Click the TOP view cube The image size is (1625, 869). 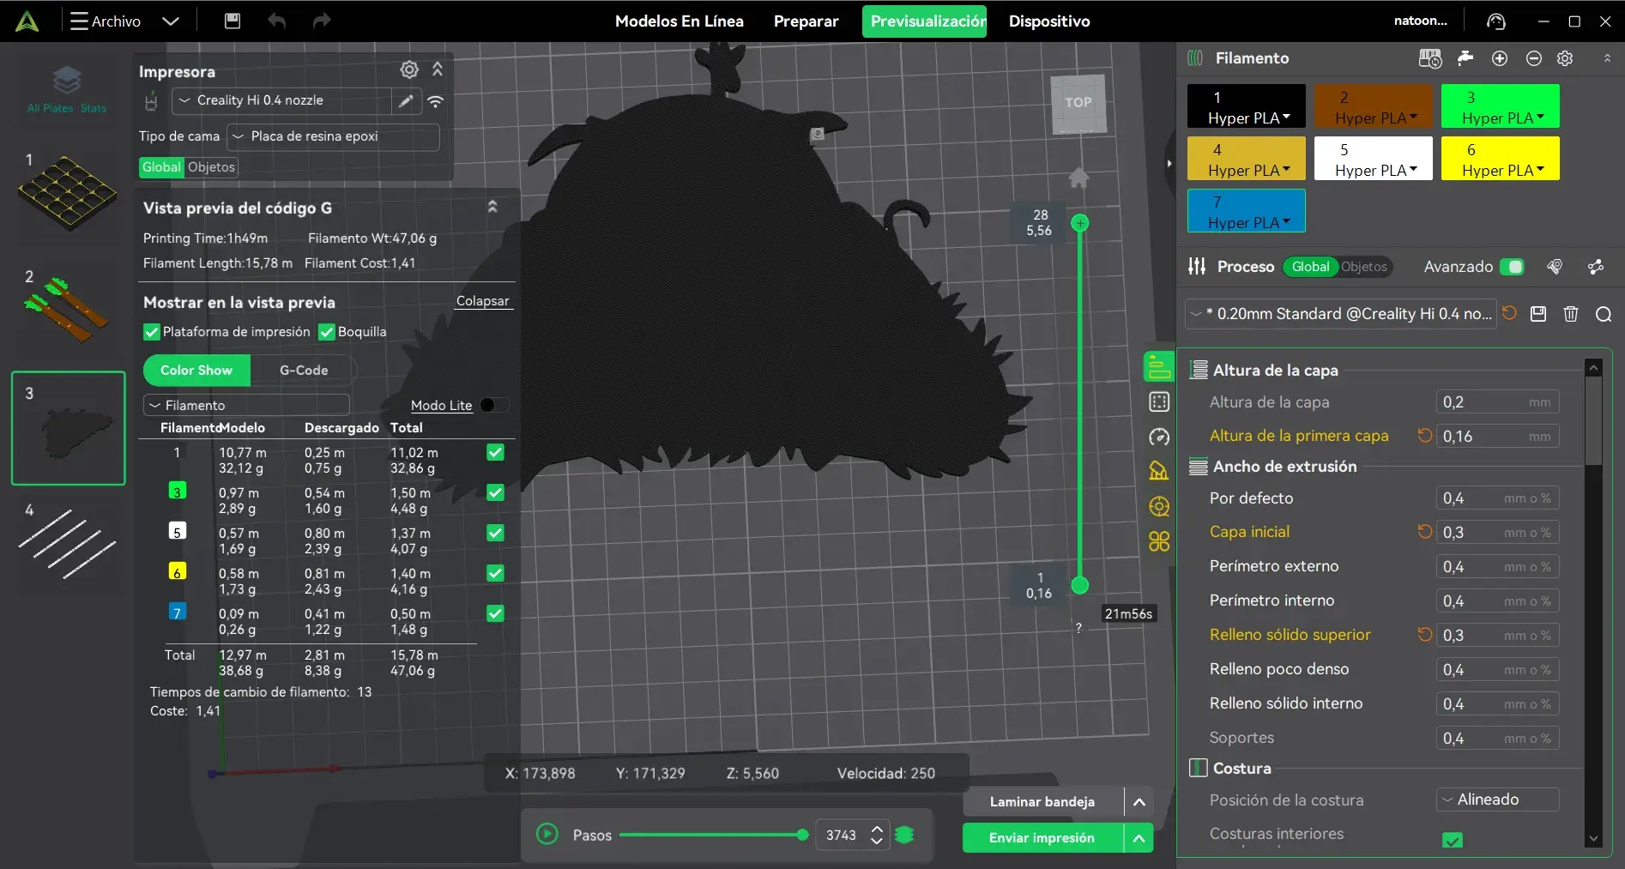(x=1078, y=103)
